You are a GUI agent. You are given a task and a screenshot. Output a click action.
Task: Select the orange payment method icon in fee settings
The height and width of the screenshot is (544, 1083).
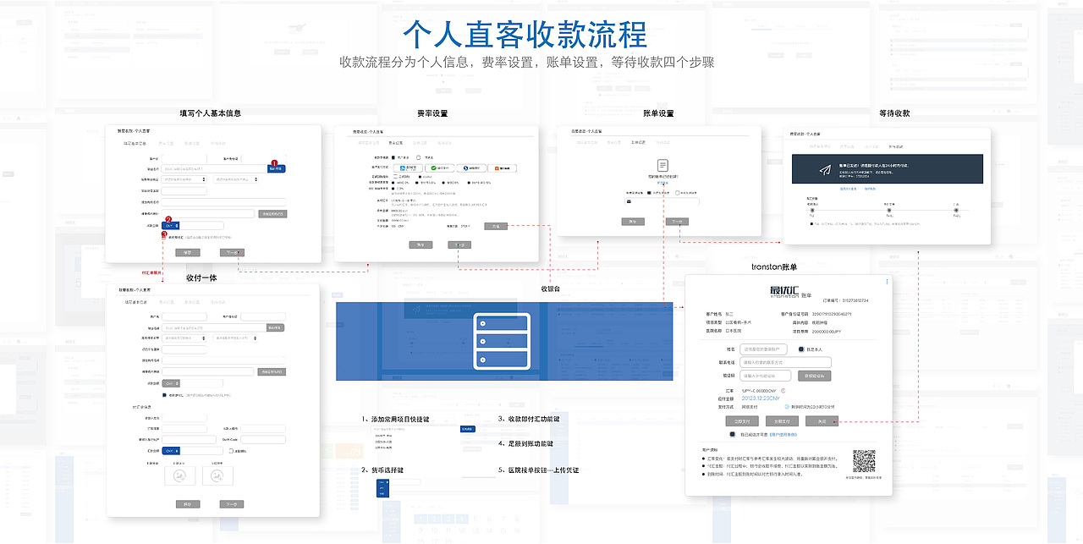click(x=497, y=168)
